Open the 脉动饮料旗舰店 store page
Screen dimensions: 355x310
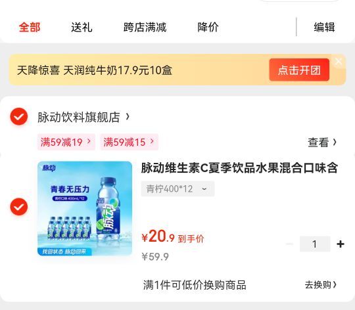click(x=83, y=117)
